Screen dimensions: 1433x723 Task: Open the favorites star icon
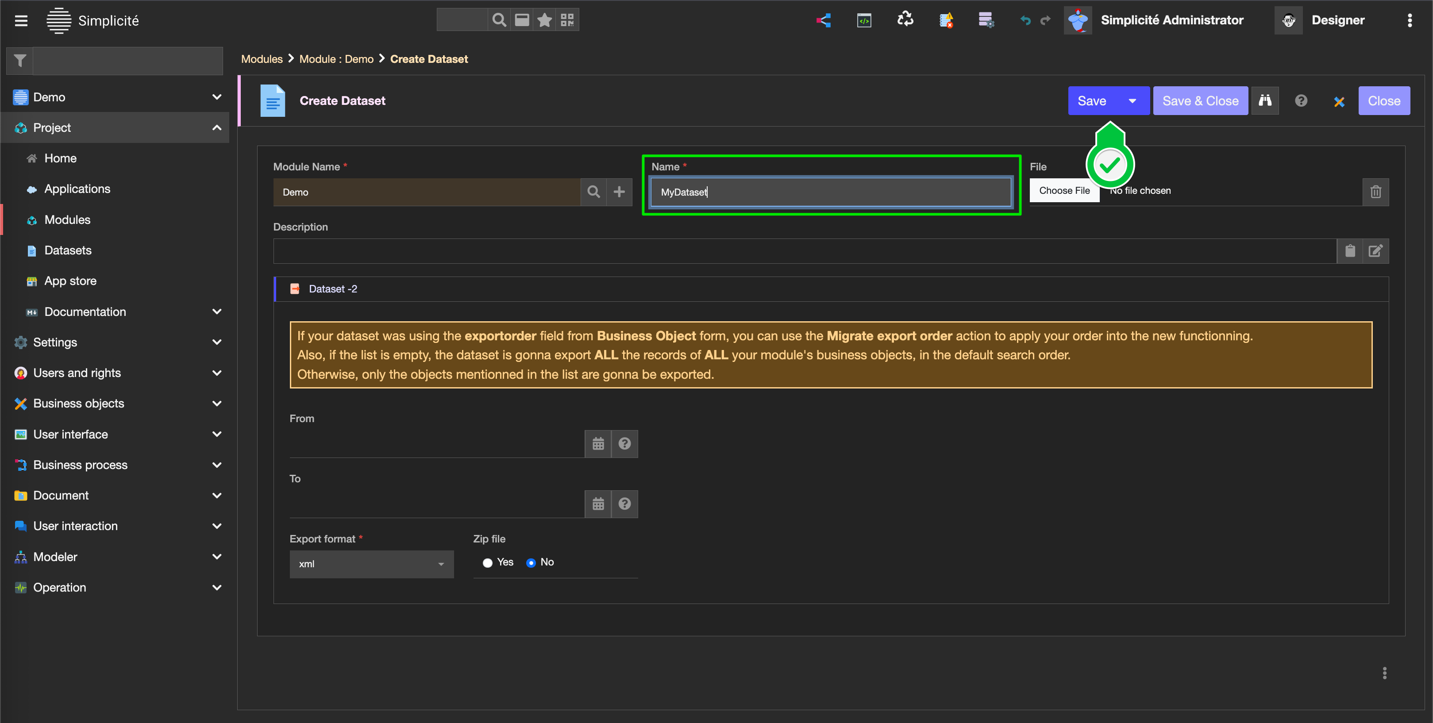point(544,20)
